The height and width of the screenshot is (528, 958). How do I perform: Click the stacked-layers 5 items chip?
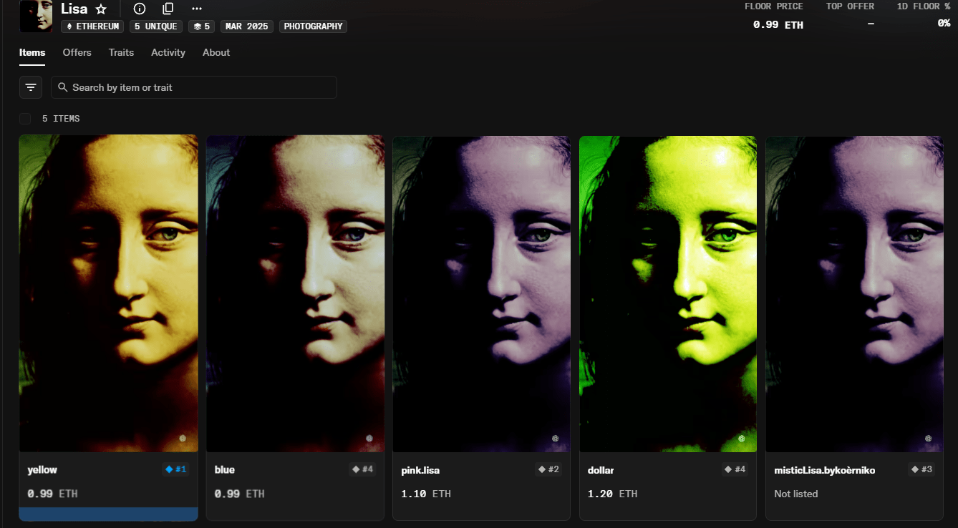[x=202, y=26]
